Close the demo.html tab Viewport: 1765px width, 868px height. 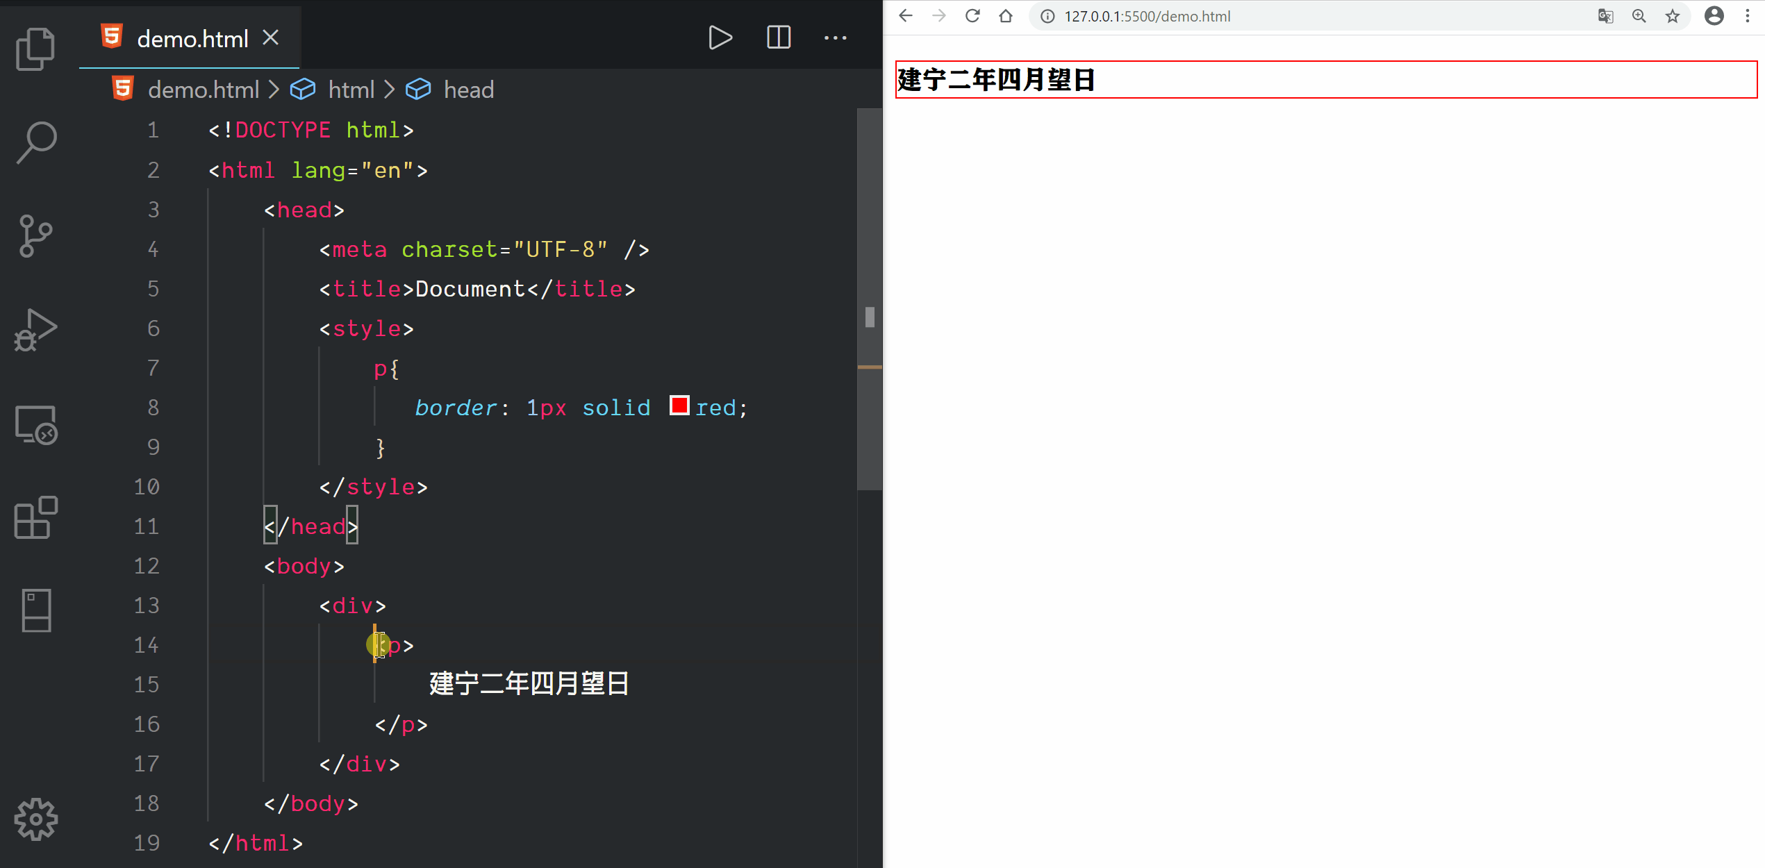[x=271, y=37]
